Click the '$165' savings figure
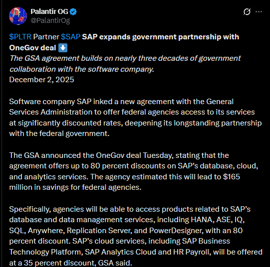Image resolution: width=270 pixels, height=267 pixels. (231, 177)
